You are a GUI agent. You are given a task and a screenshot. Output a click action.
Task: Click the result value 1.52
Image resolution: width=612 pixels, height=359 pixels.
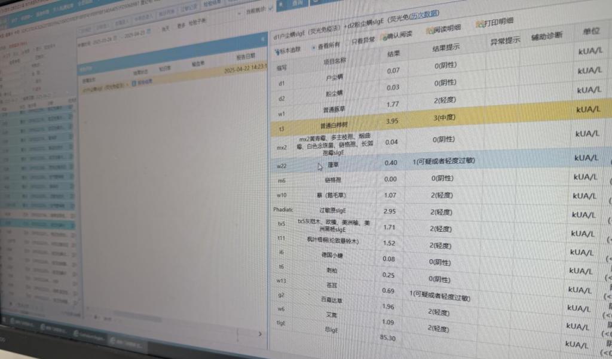pyautogui.click(x=388, y=243)
